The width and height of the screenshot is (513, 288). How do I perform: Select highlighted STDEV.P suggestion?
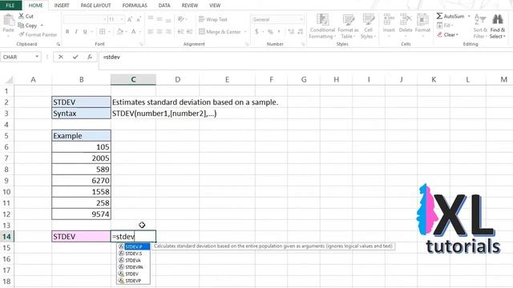coord(134,246)
